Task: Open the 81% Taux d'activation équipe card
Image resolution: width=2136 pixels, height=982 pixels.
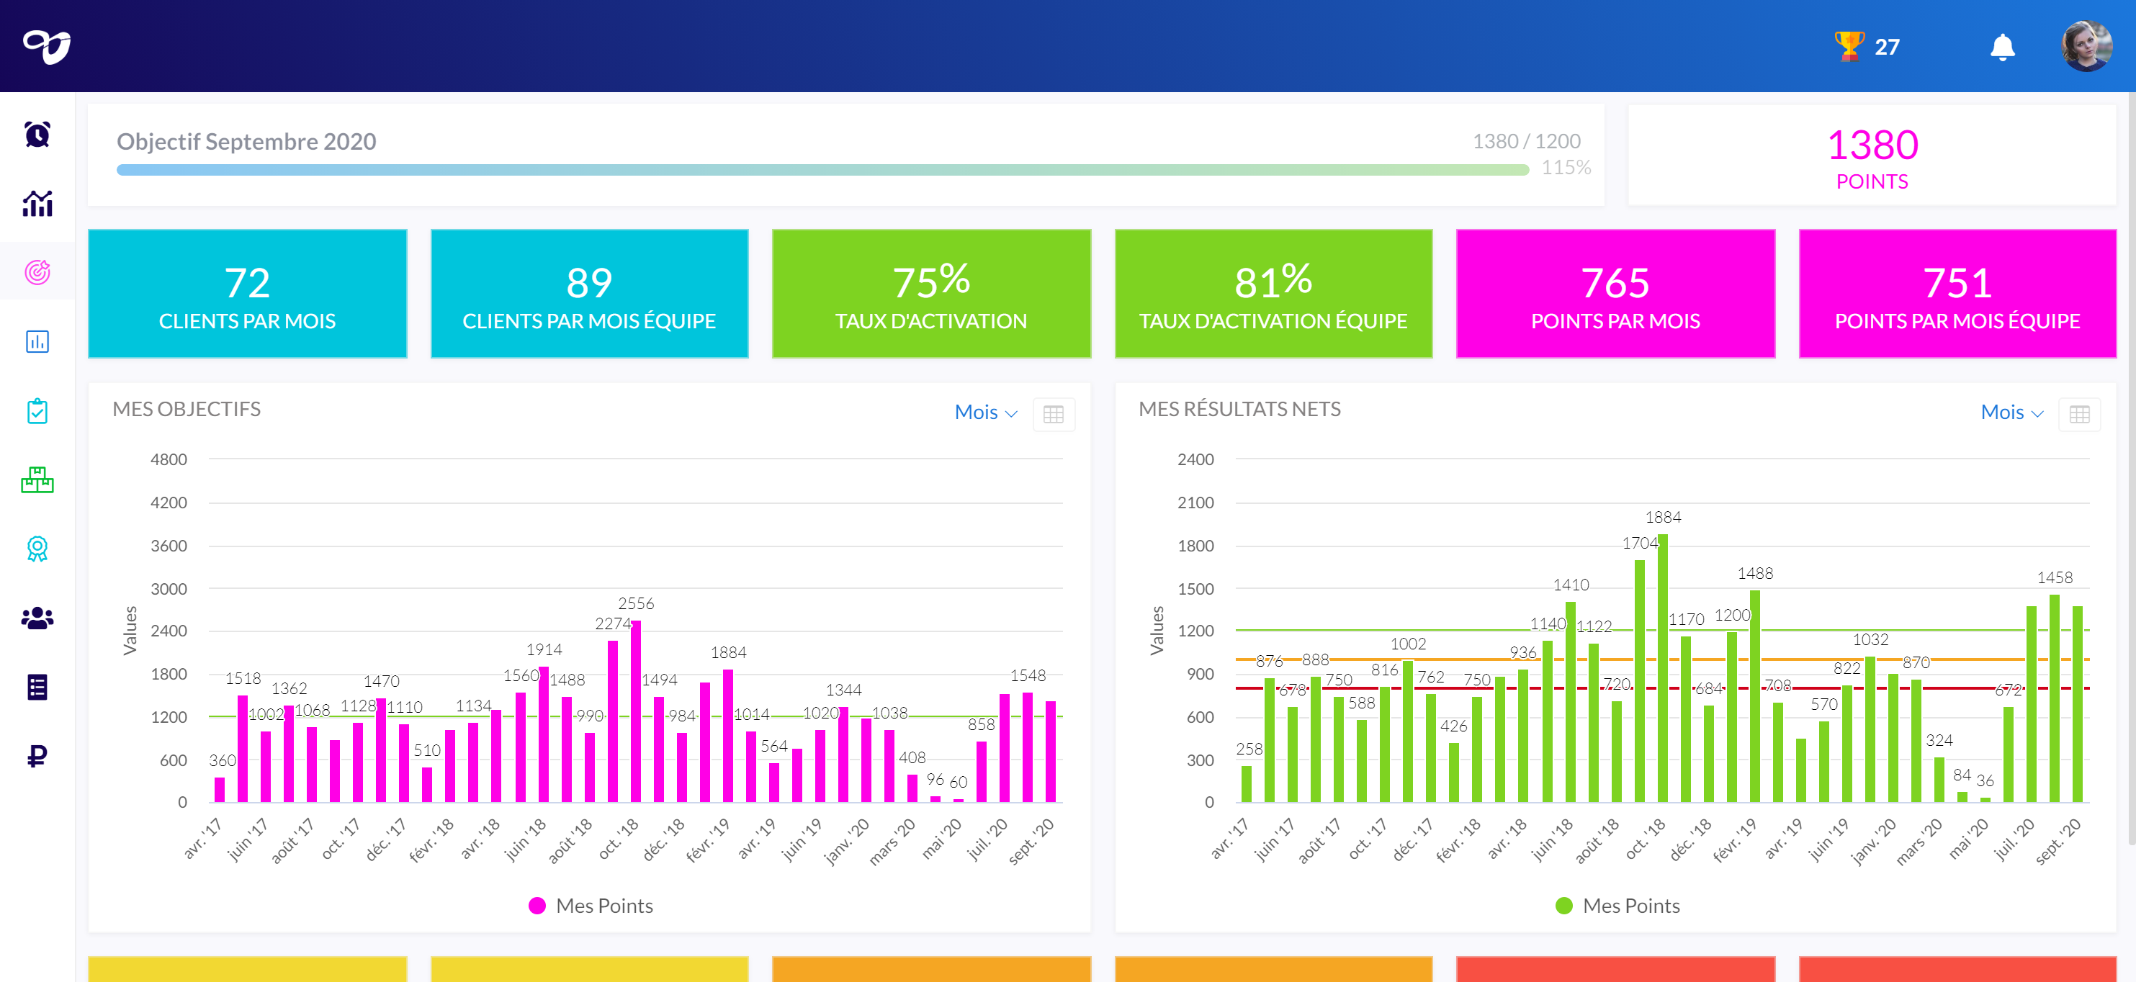Action: (1274, 293)
